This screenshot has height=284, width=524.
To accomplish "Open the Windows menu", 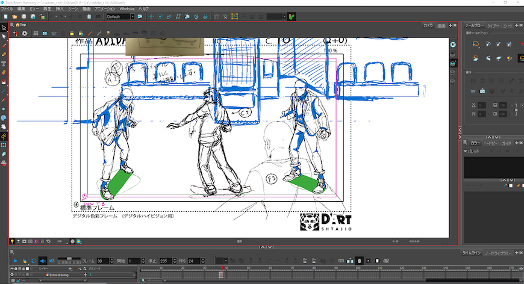I will point(127,8).
